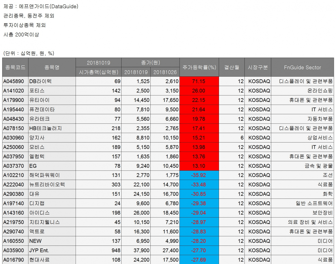Select the 주가등락률(%) column header
This screenshot has height=264, width=336.
pyautogui.click(x=199, y=67)
